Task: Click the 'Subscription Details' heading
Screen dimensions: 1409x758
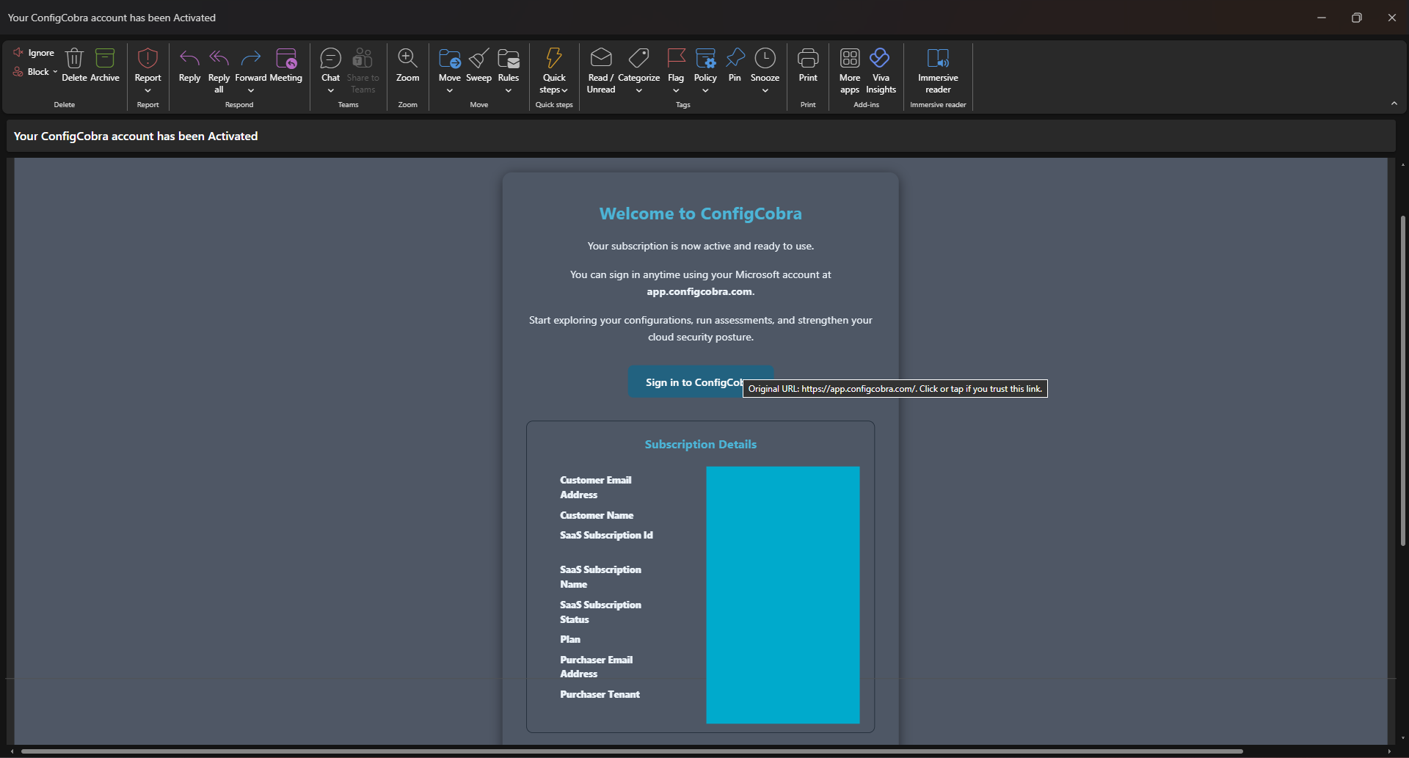Action: (700, 444)
